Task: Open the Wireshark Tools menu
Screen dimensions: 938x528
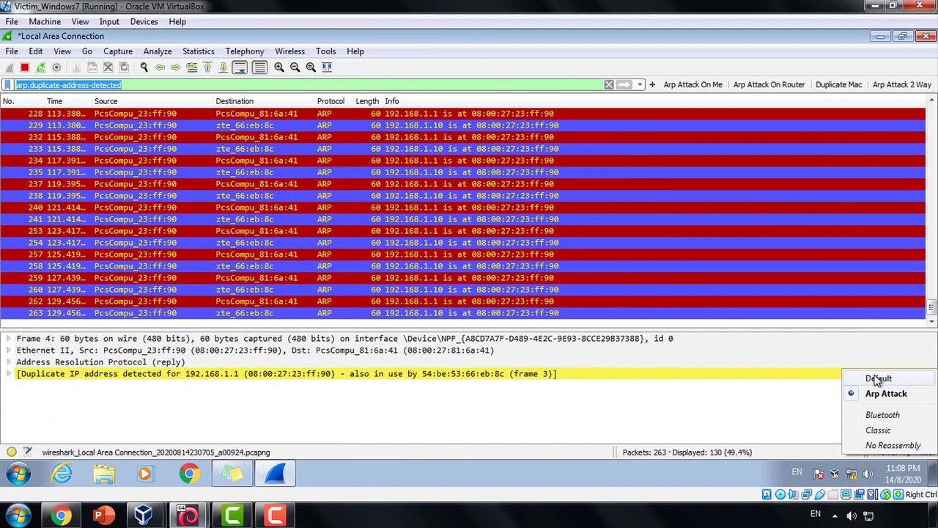Action: click(325, 51)
